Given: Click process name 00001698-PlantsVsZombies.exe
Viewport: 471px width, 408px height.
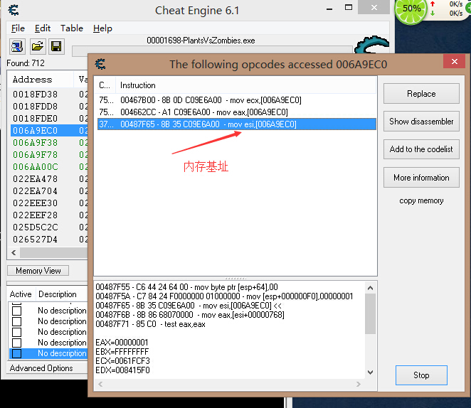Looking at the screenshot, I should tap(201, 41).
